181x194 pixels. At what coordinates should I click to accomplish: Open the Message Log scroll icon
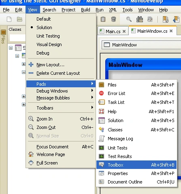[x=102, y=139]
